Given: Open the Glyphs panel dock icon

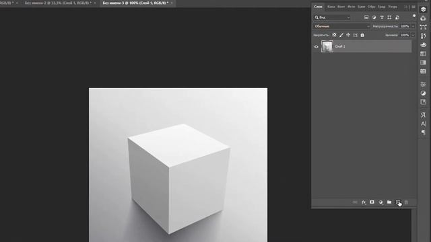Looking at the screenshot, I should [x=423, y=115].
